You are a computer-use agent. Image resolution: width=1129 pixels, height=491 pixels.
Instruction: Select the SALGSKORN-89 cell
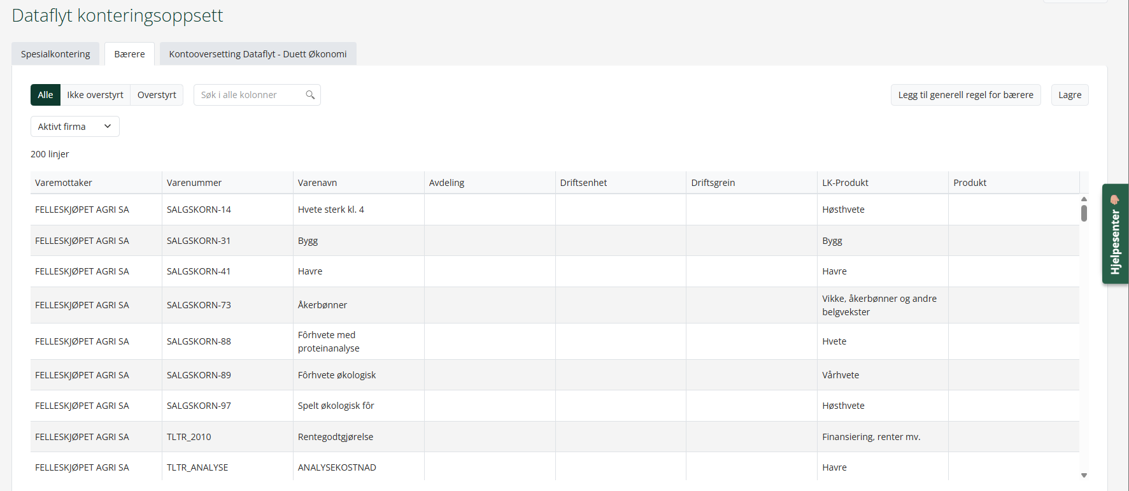(x=227, y=375)
